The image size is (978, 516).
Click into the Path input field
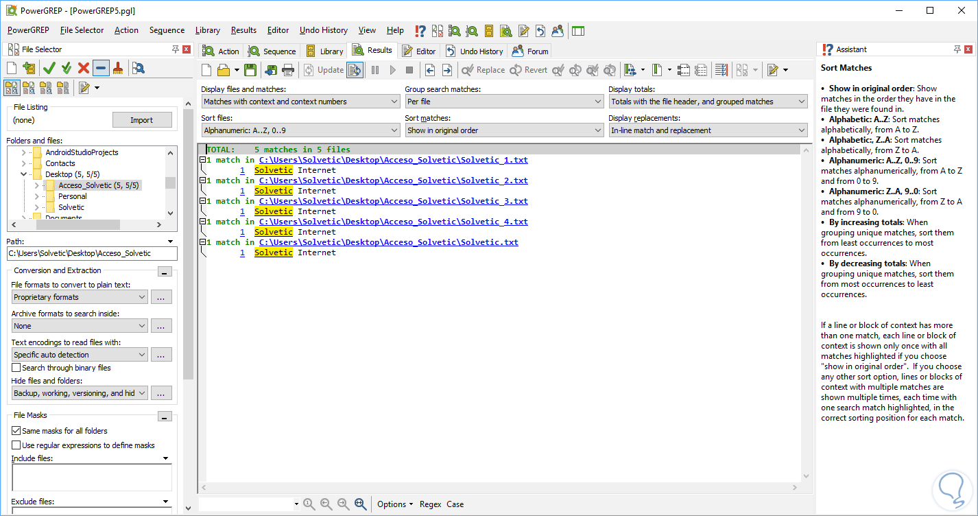(92, 253)
